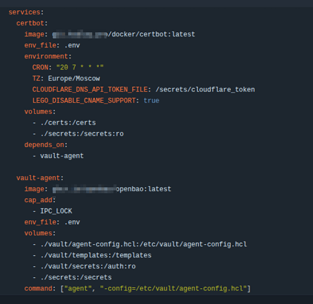Viewport: 313px width, 304px height.
Task: Click 'vault-agent' dependency list item
Action: point(62,156)
